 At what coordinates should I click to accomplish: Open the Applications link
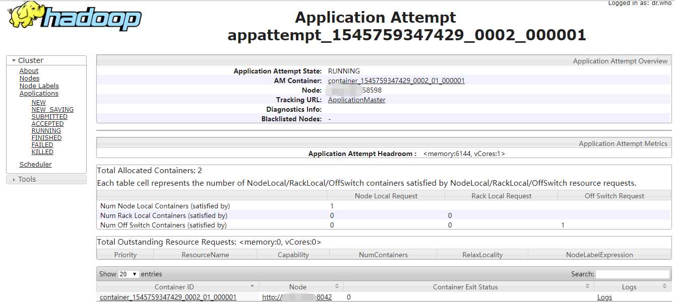pos(39,94)
